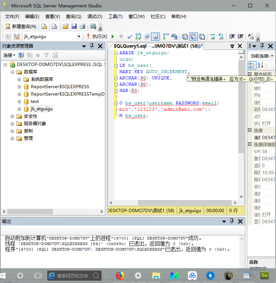This screenshot has height=283, width=276.
Task: Open Firefox from the taskbar
Action: pos(120,276)
